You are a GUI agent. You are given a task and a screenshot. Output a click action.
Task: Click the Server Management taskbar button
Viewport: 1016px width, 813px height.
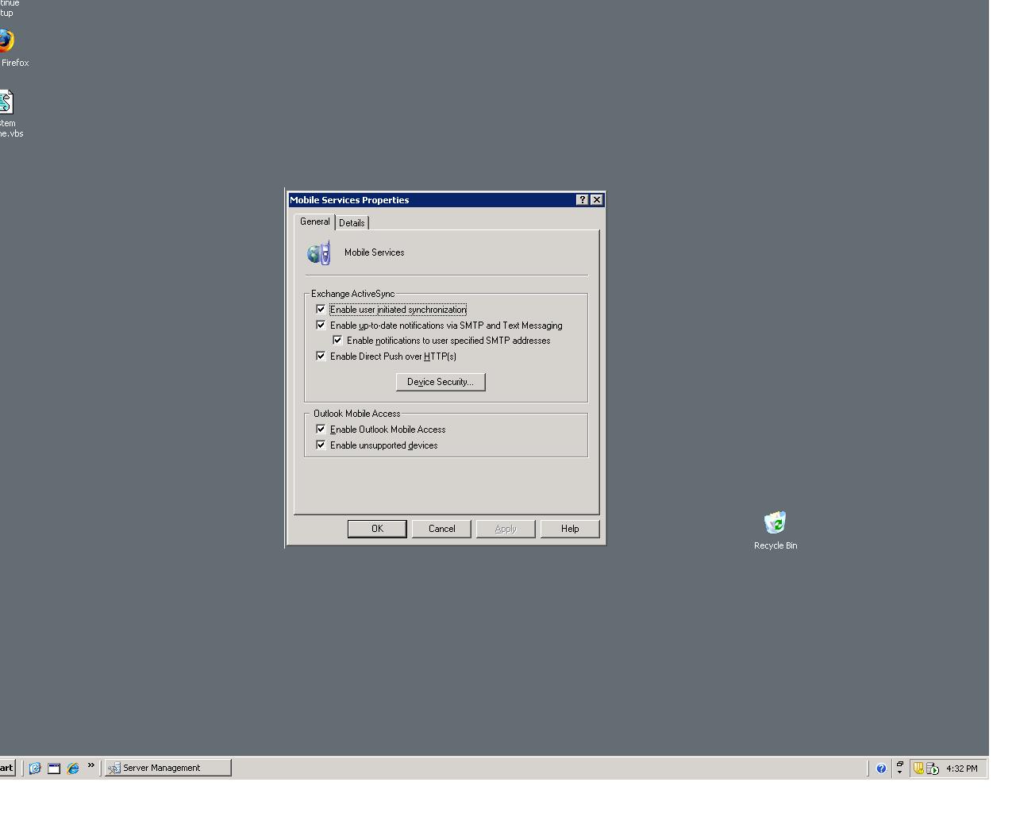pos(168,768)
